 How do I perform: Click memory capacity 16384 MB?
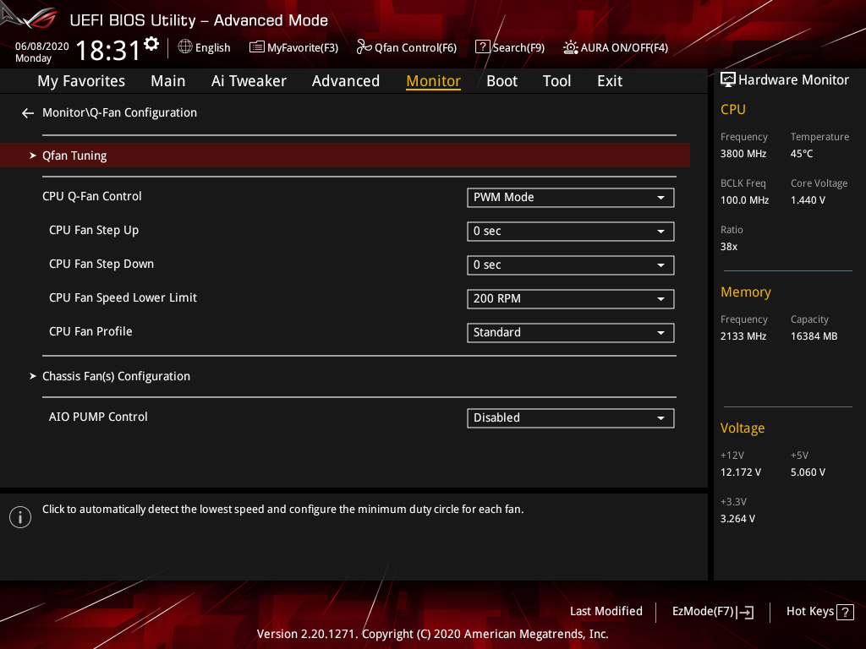point(814,336)
